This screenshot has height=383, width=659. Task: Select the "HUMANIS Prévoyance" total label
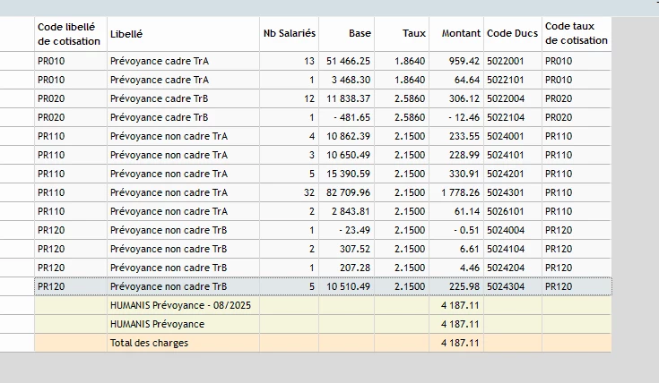[x=157, y=324]
